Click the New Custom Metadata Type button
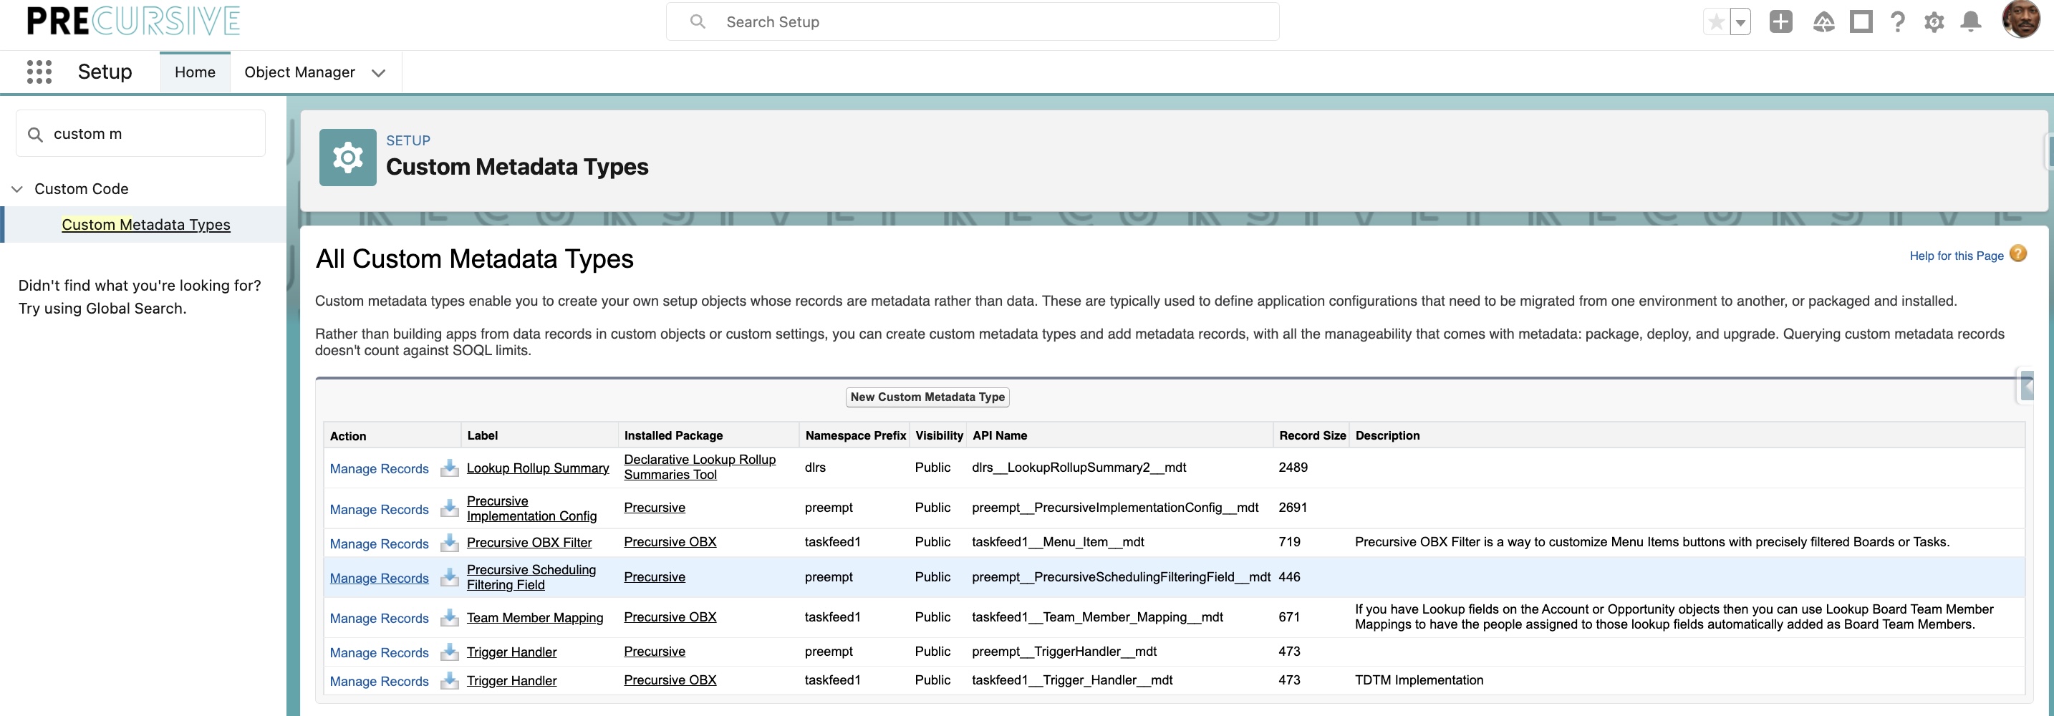 (x=927, y=396)
